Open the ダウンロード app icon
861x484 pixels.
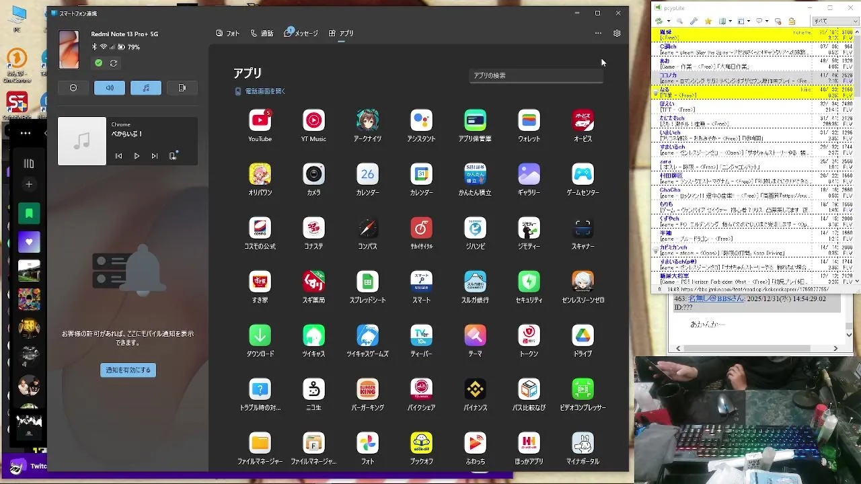260,335
